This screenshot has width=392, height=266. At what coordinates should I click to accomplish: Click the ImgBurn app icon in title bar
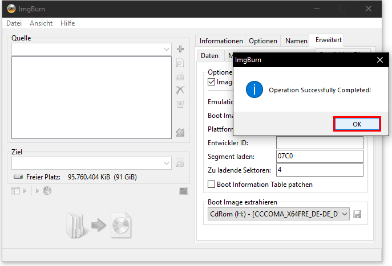(x=11, y=9)
